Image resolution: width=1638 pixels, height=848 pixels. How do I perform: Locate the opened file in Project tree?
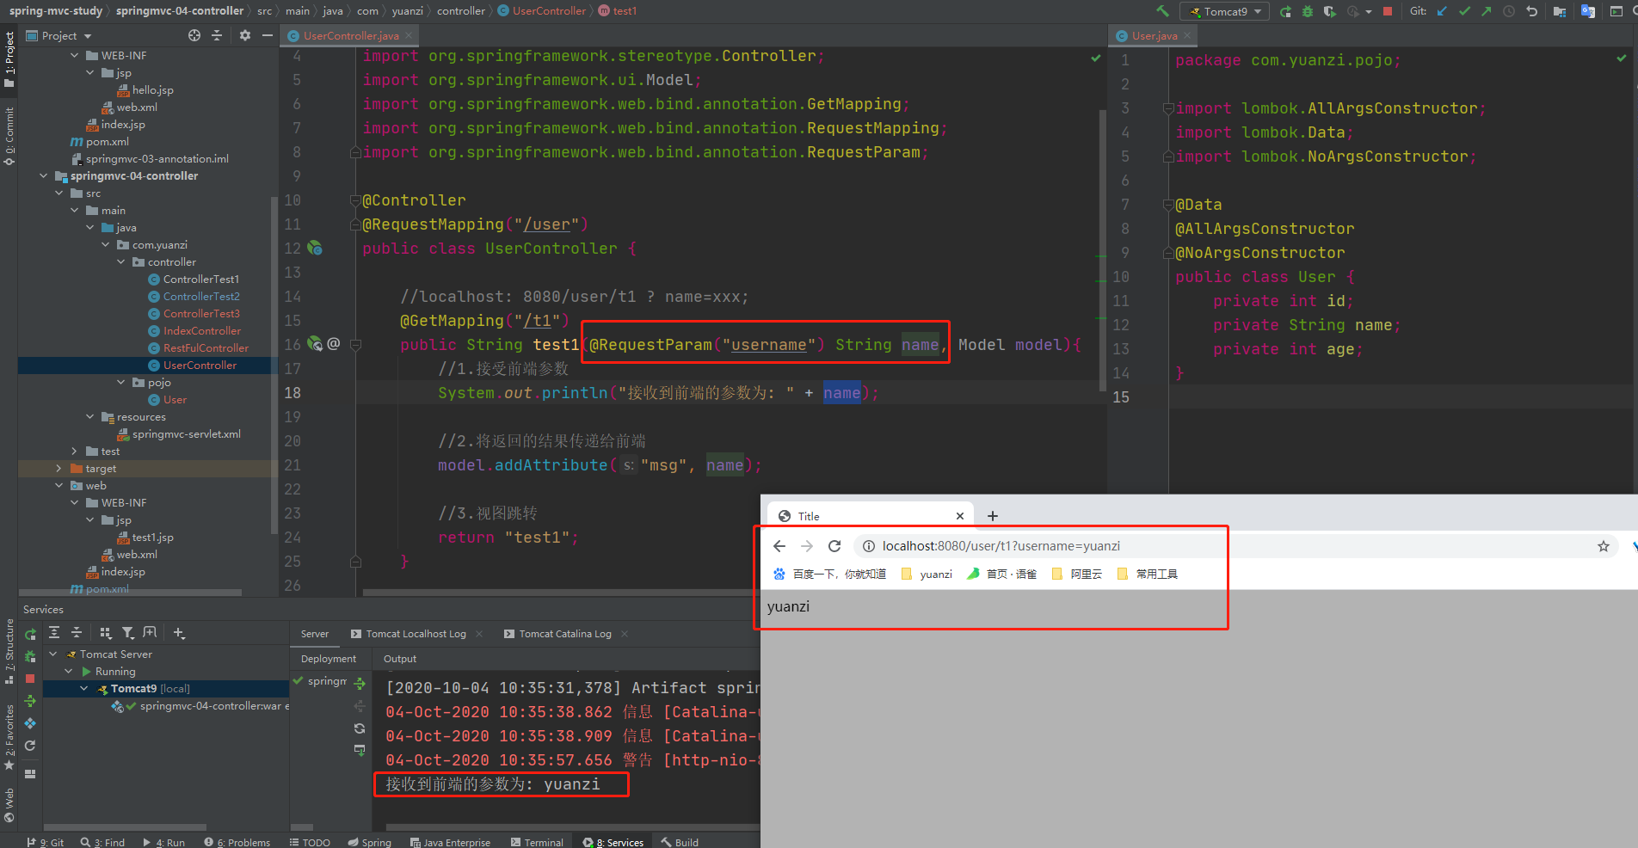point(194,35)
